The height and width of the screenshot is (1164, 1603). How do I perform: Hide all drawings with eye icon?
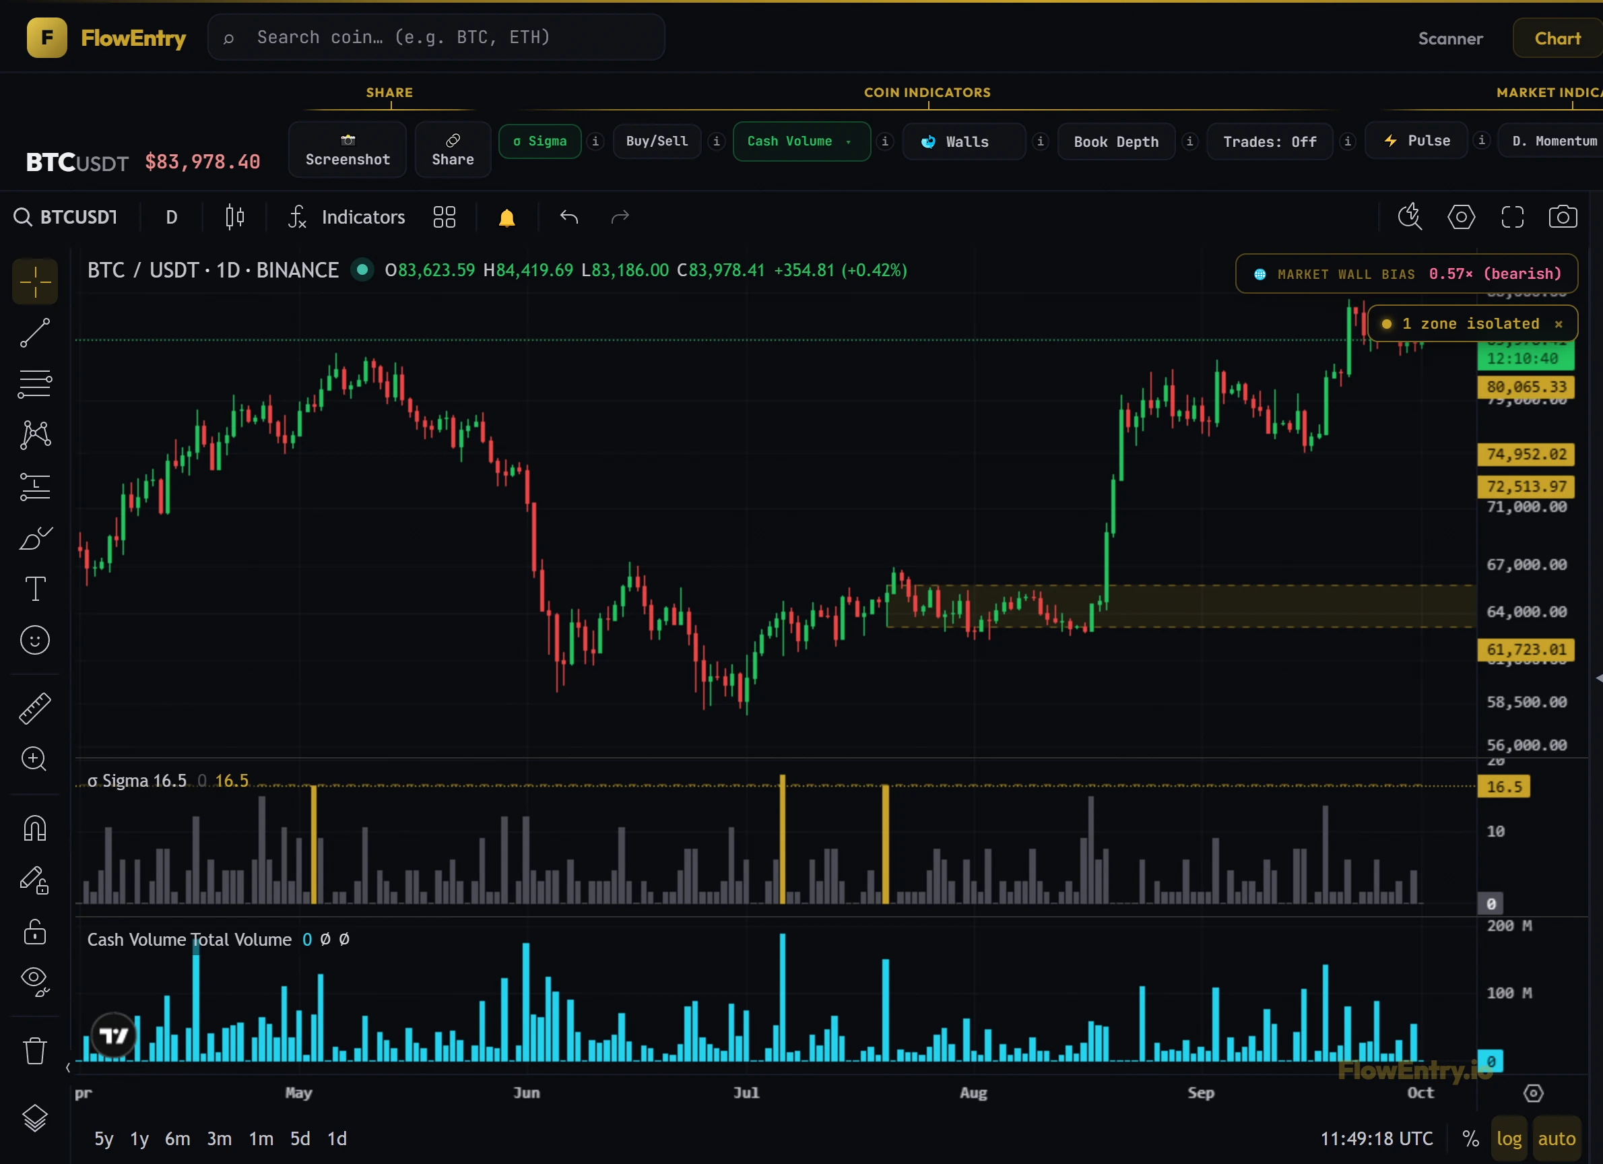[34, 981]
